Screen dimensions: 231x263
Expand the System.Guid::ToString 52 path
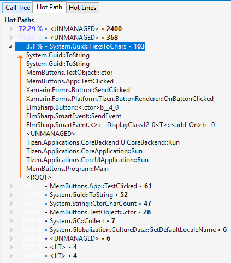11,195
